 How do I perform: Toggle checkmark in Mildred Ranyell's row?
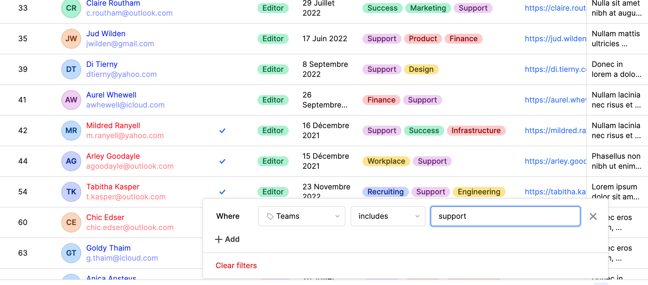pyautogui.click(x=222, y=131)
